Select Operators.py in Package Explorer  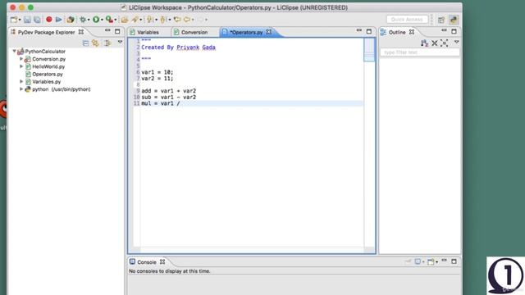tap(48, 75)
